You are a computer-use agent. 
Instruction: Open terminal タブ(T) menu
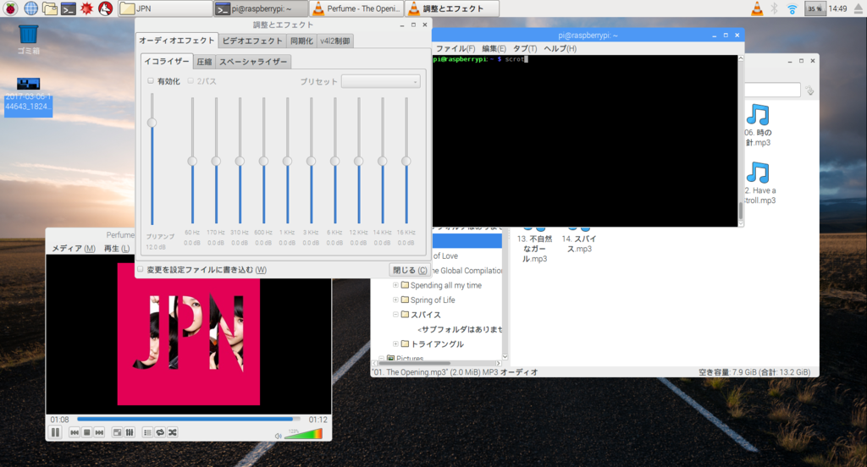(525, 48)
